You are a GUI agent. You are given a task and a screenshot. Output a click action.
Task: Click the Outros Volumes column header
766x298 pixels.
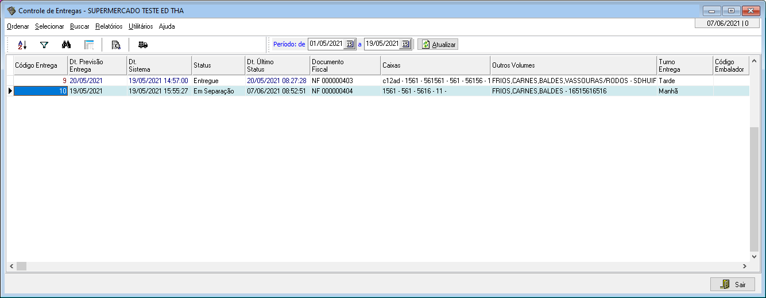(x=573, y=65)
